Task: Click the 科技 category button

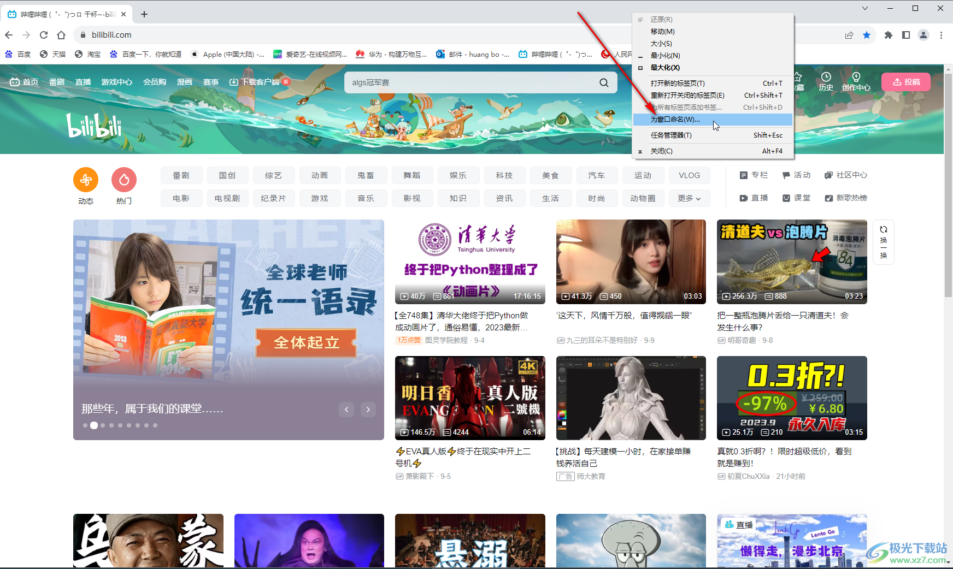Action: pos(504,175)
